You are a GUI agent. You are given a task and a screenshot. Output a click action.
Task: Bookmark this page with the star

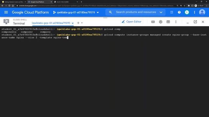tap(185, 6)
